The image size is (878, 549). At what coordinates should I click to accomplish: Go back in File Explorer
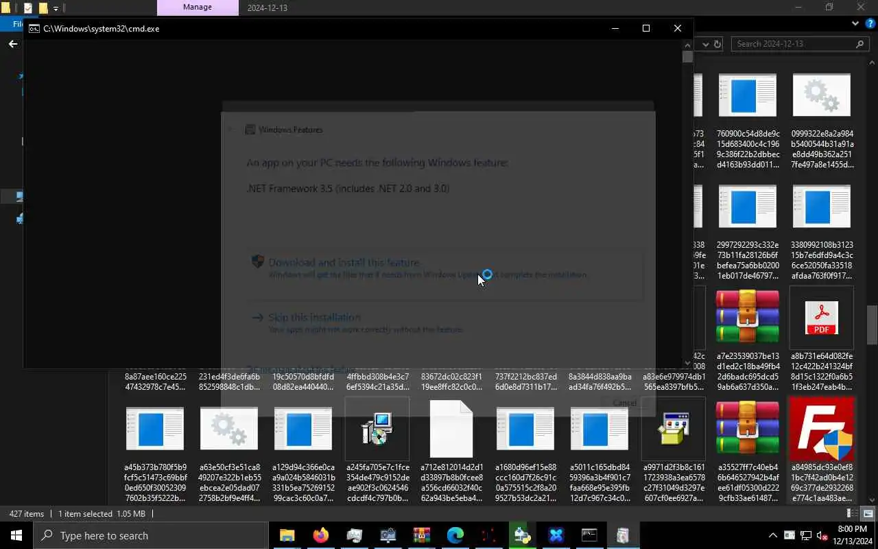pos(12,44)
